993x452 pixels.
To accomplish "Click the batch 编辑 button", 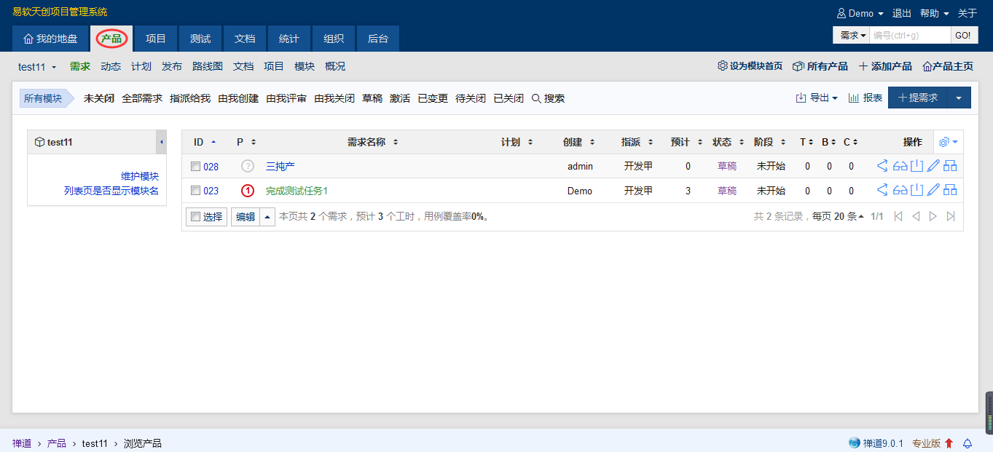I will click(246, 217).
